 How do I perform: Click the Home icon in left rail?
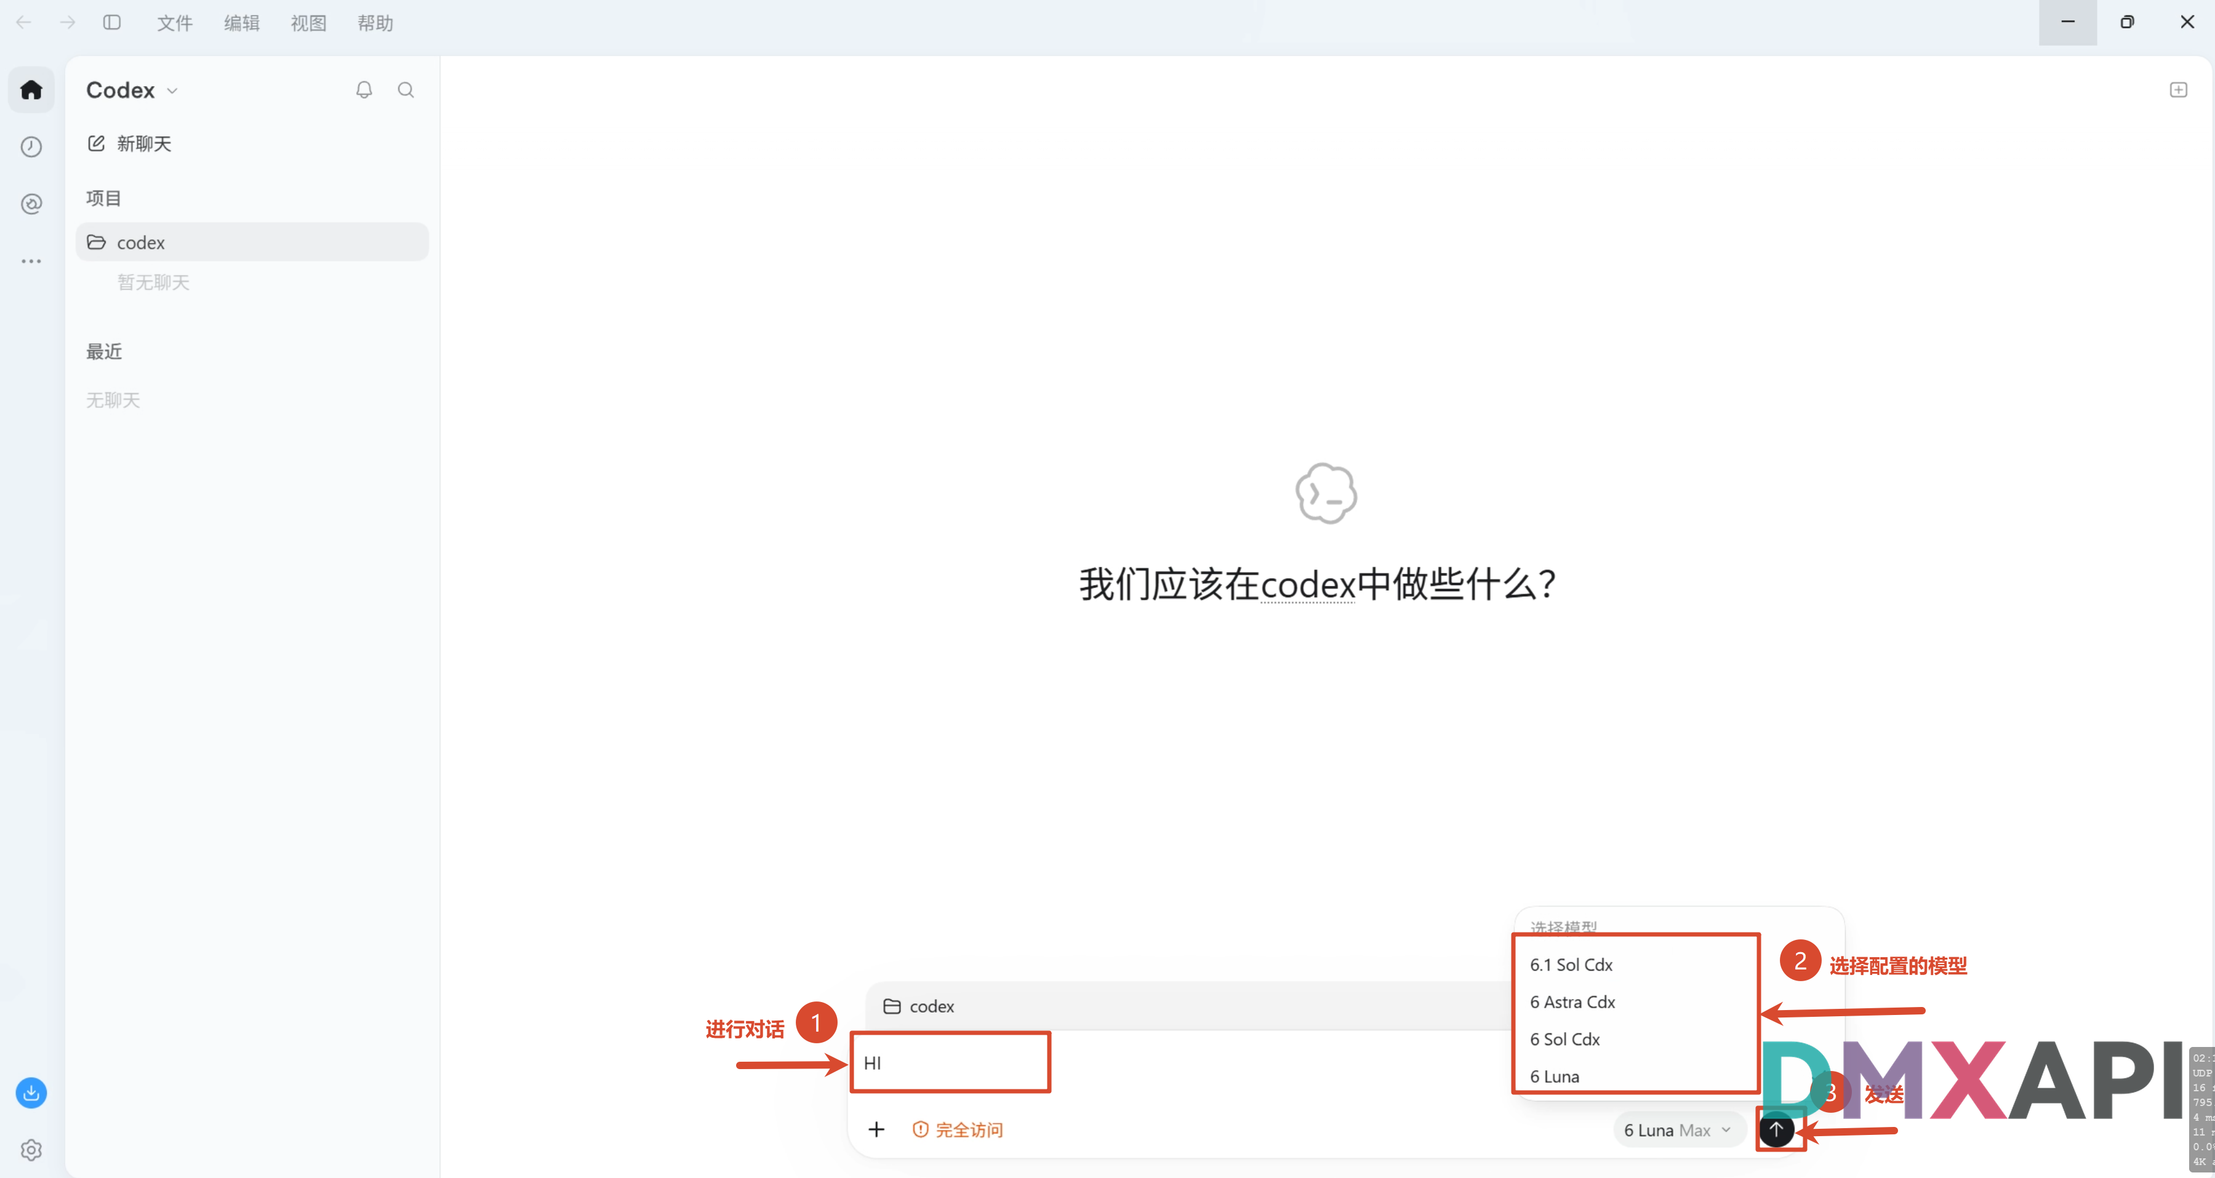click(31, 89)
